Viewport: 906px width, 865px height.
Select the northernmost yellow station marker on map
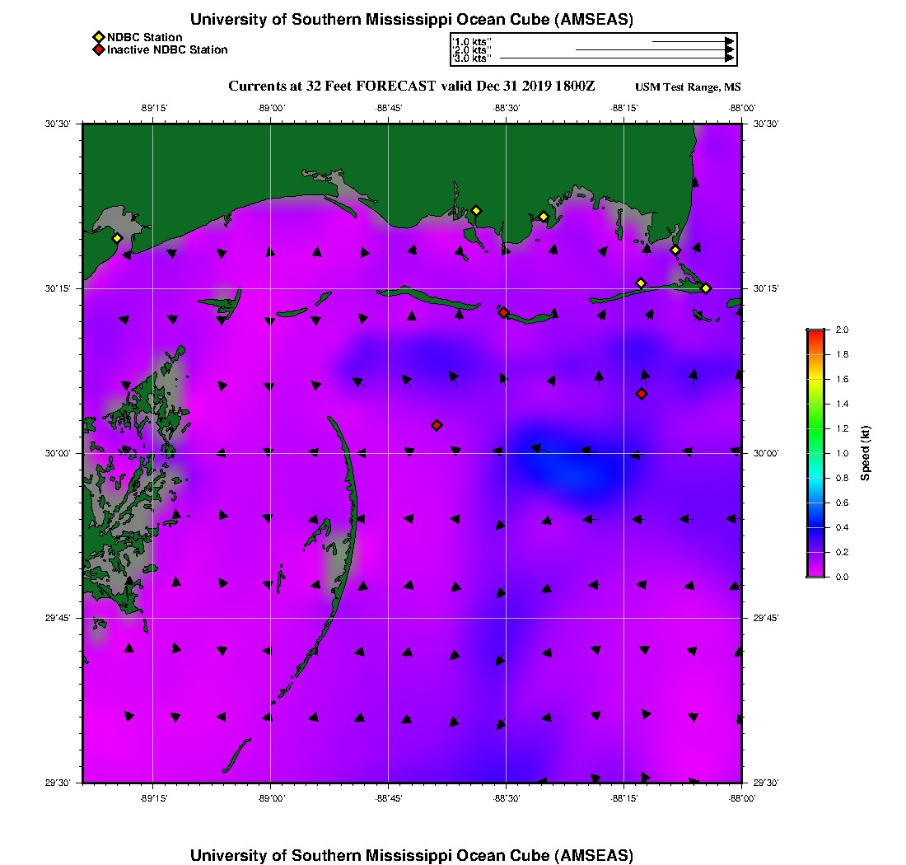[475, 210]
